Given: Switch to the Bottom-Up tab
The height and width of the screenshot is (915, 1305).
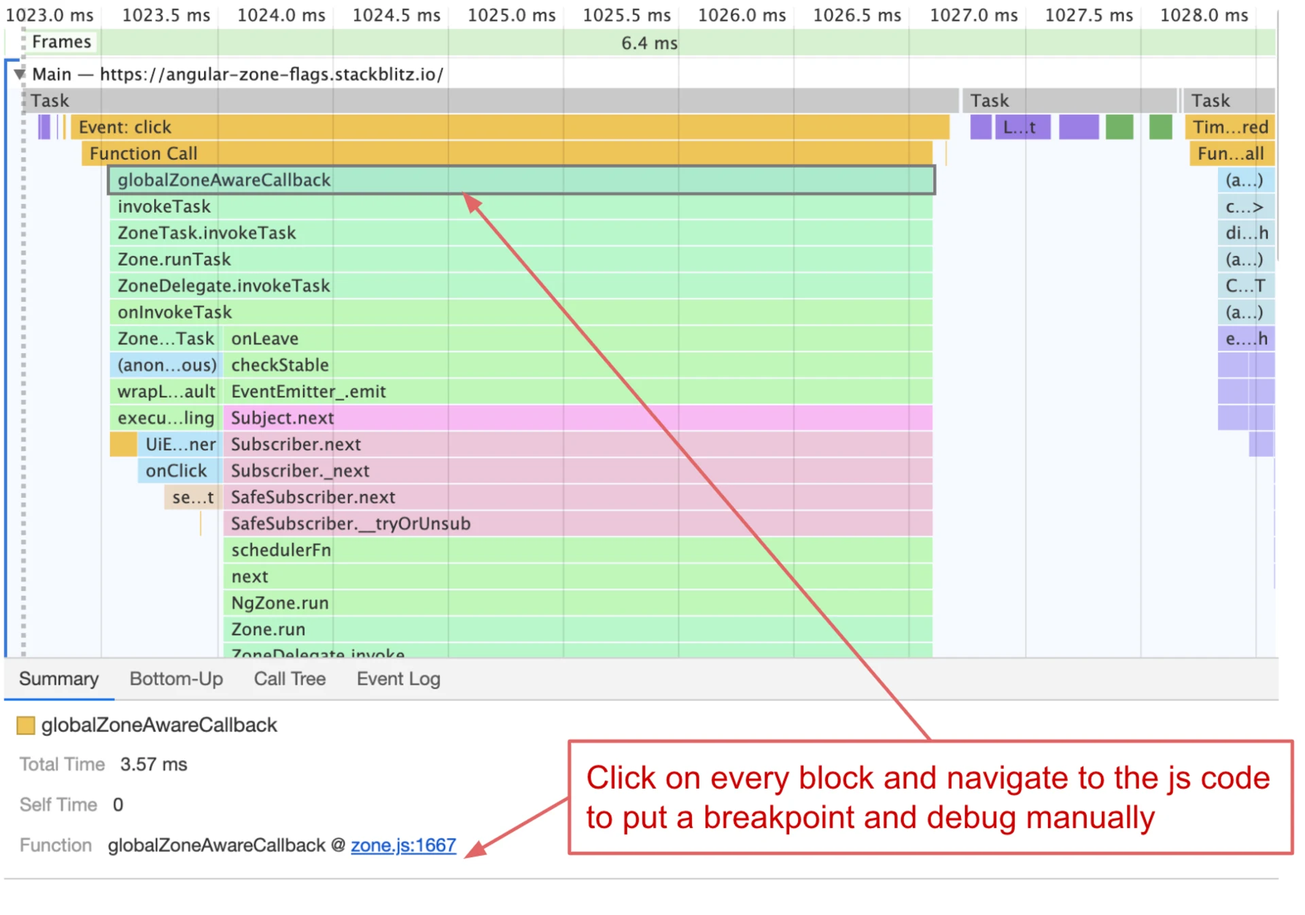Looking at the screenshot, I should click(175, 679).
